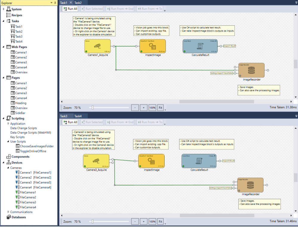Click the upper pane horizontal scrollbar
This screenshot has width=298, height=227.
click(216, 102)
